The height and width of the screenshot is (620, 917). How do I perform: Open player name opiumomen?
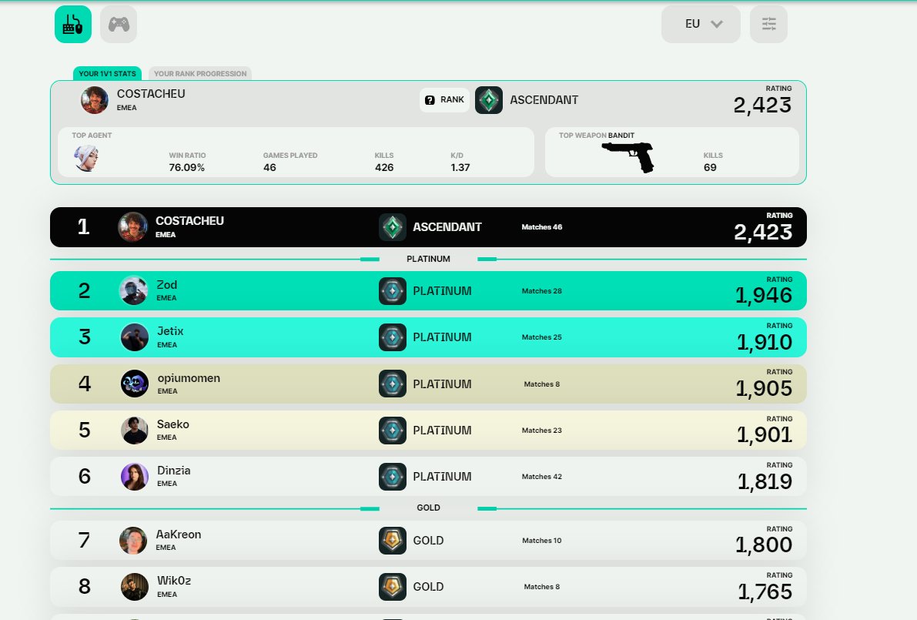click(x=189, y=378)
